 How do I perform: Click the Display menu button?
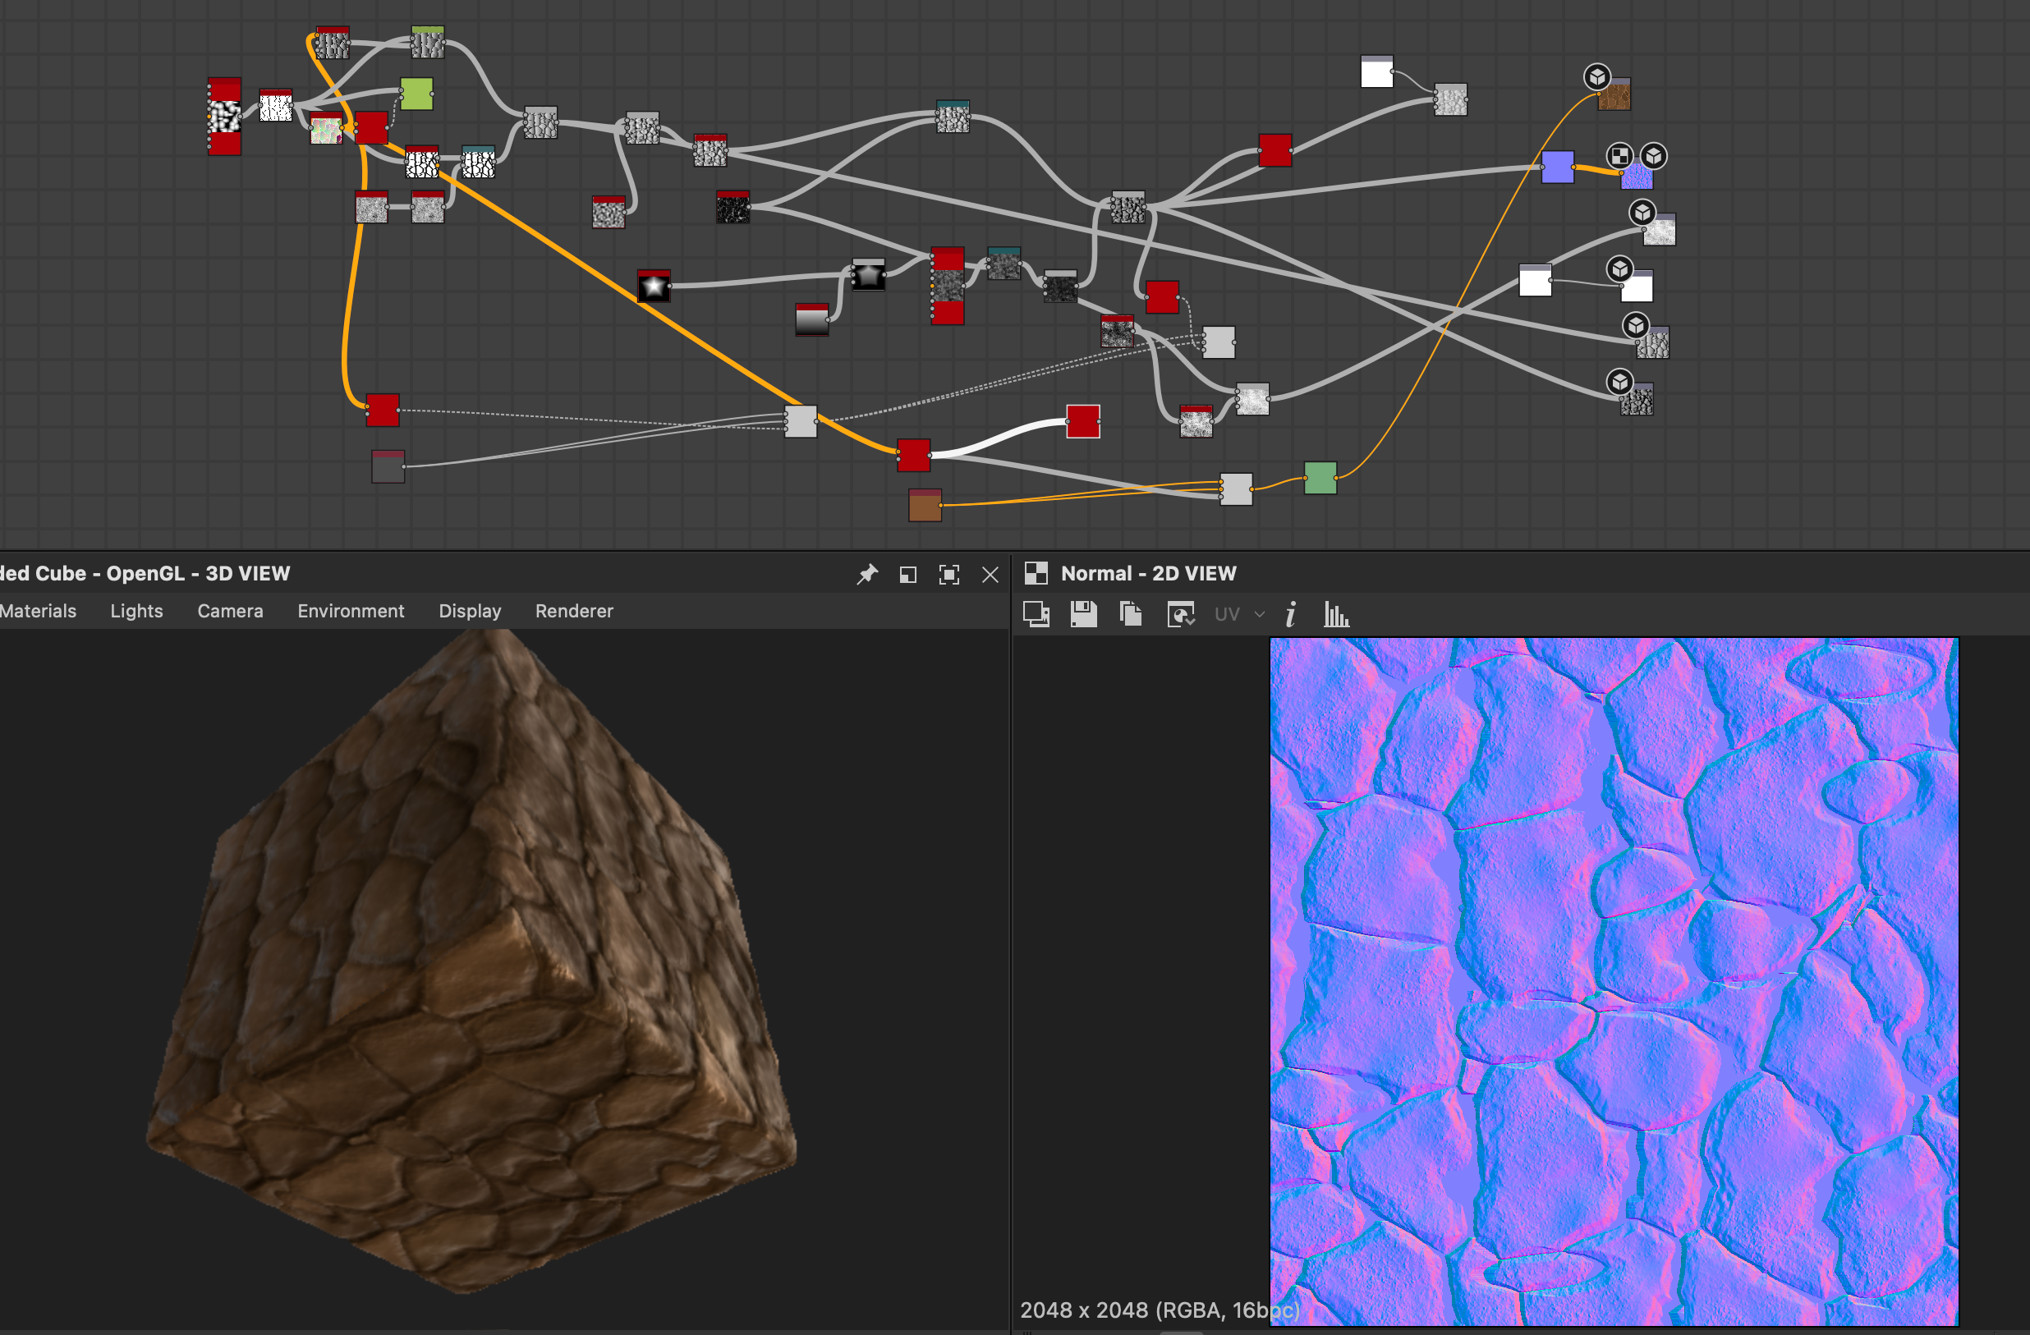pos(470,611)
